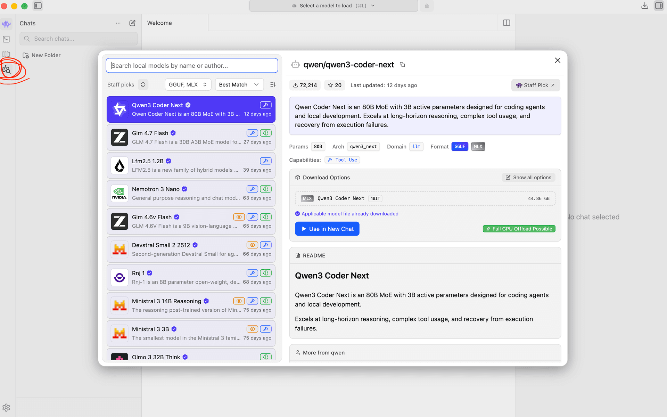Screen dimensions: 667x417
Task: Open the GGUF, MLX format filter dropdown
Action: coord(188,85)
